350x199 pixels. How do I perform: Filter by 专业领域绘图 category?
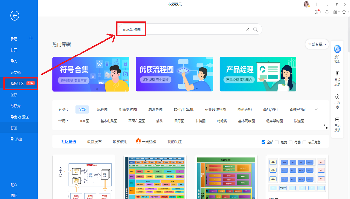coord(215,110)
